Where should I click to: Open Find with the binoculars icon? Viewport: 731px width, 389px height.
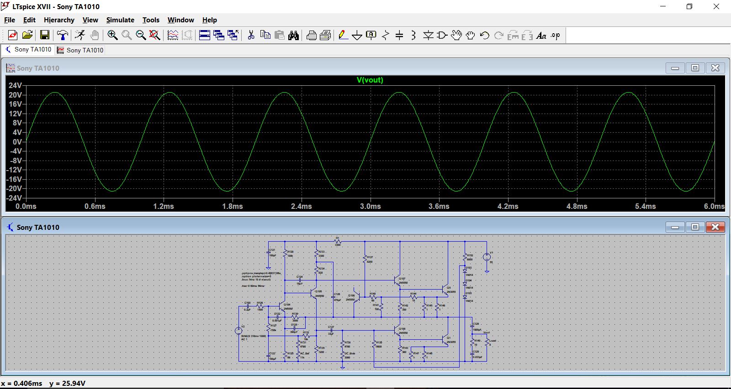click(294, 35)
